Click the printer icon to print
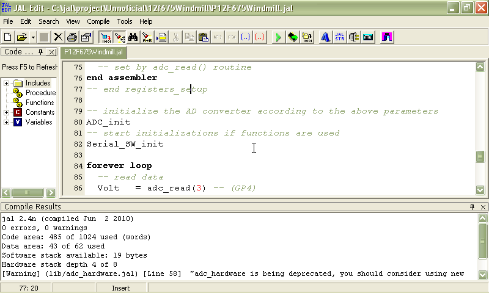The image size is (489, 293). [72, 37]
